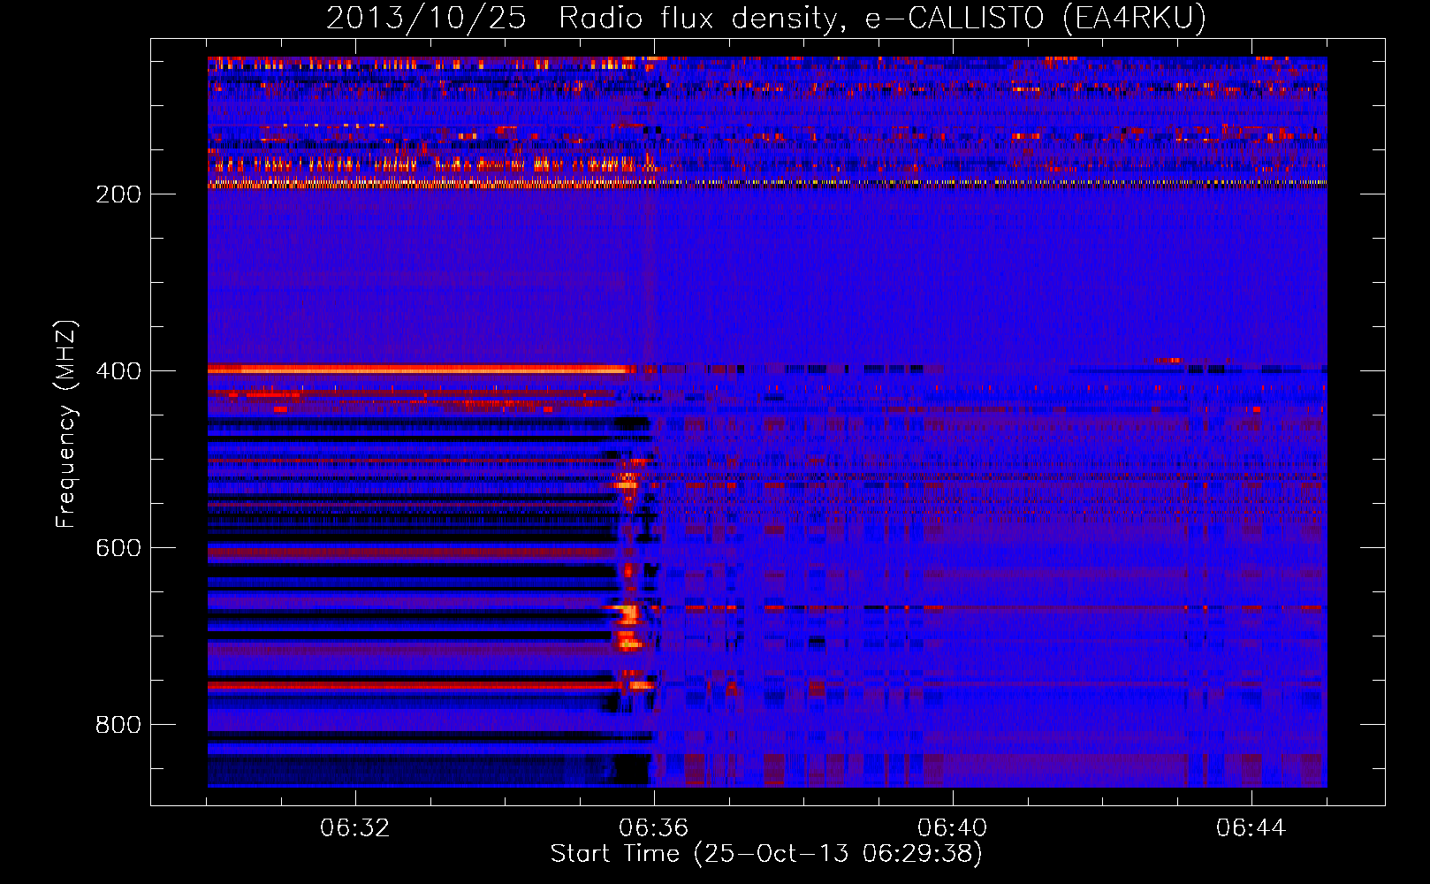Click the '06:44' time axis label
Image resolution: width=1430 pixels, height=884 pixels.
[x=1251, y=828]
